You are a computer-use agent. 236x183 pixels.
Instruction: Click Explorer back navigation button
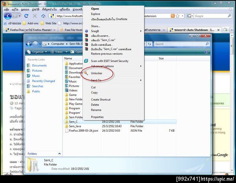(x=29, y=44)
